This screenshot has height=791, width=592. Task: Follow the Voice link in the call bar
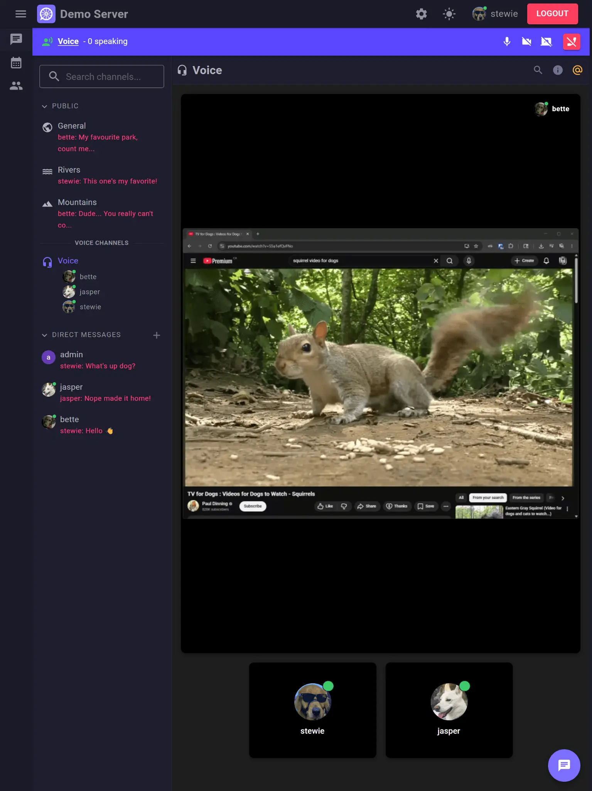tap(68, 41)
